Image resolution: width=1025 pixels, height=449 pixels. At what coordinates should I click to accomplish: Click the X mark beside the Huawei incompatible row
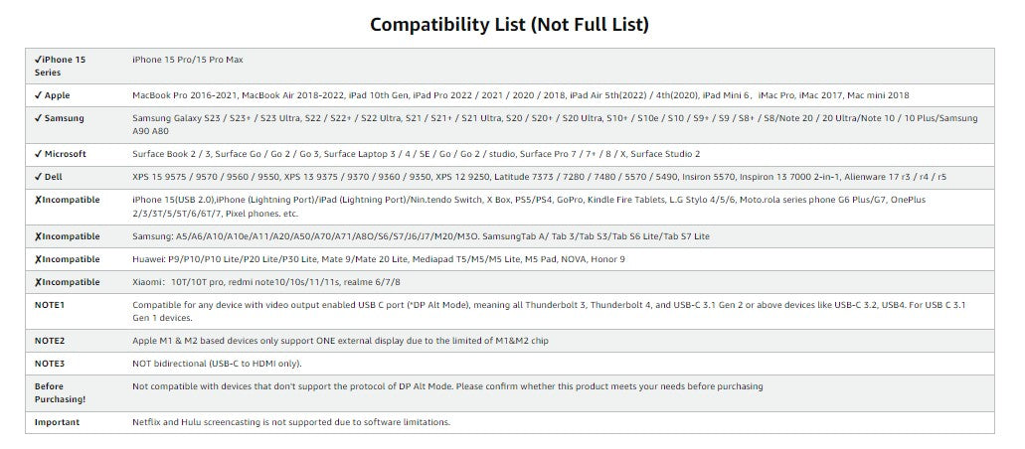pos(38,259)
